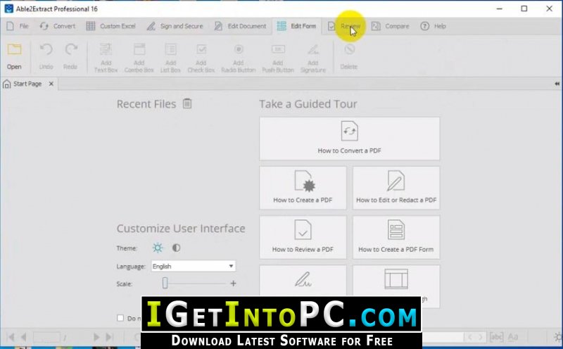
Task: Open How to Create a PDF Form tour
Action: (x=396, y=237)
